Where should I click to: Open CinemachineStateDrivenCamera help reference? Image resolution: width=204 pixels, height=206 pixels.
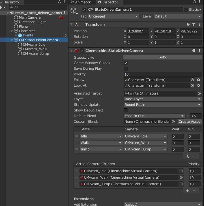[194, 51]
